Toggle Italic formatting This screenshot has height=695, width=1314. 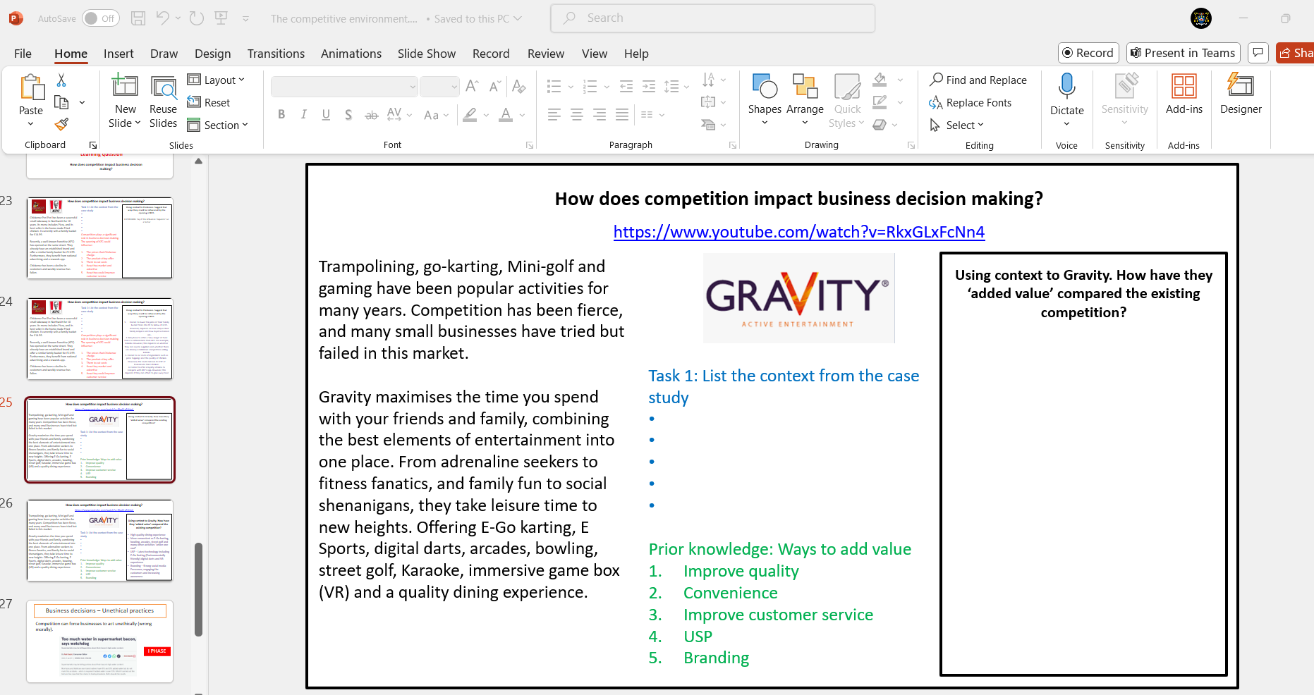coord(304,114)
